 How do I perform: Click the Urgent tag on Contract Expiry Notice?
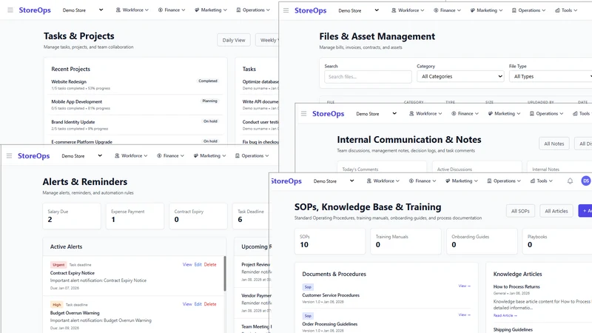click(58, 265)
